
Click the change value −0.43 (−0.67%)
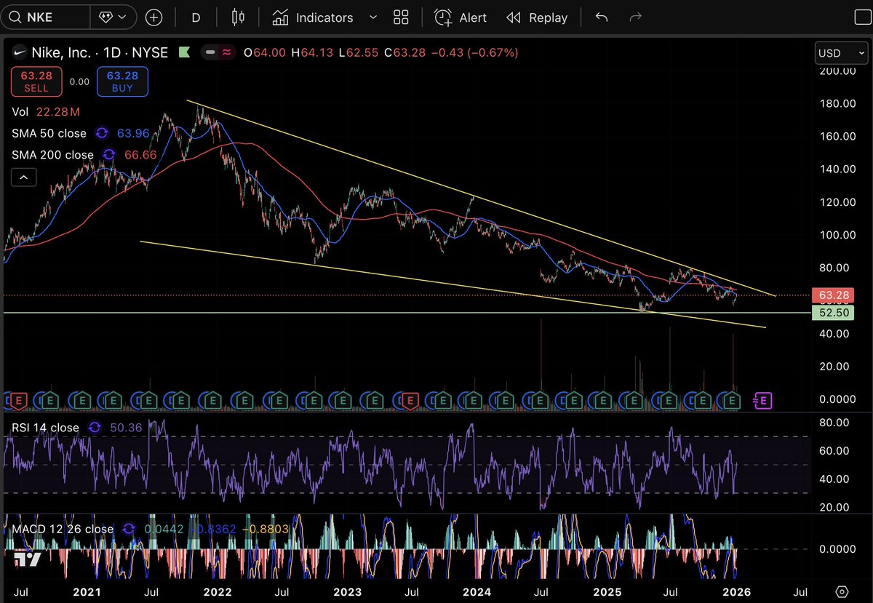[x=477, y=52]
